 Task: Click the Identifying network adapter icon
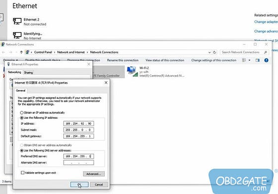17,35
